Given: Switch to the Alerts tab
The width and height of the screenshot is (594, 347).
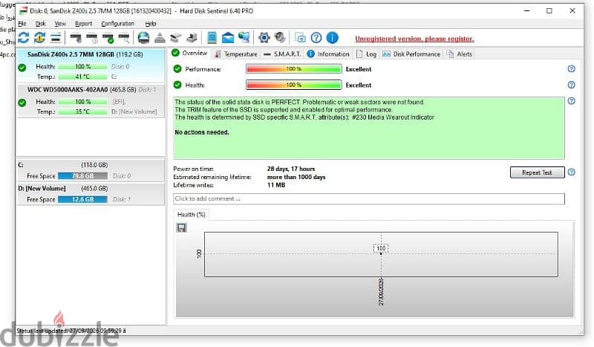Looking at the screenshot, I should tap(460, 54).
